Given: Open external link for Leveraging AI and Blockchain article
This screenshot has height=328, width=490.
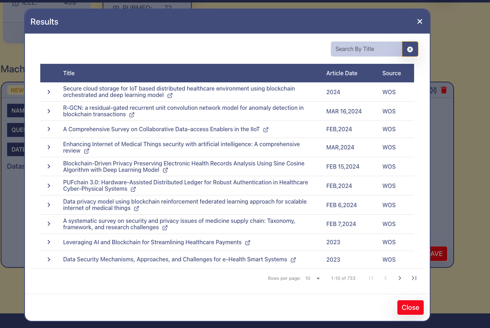Looking at the screenshot, I should coord(248,243).
